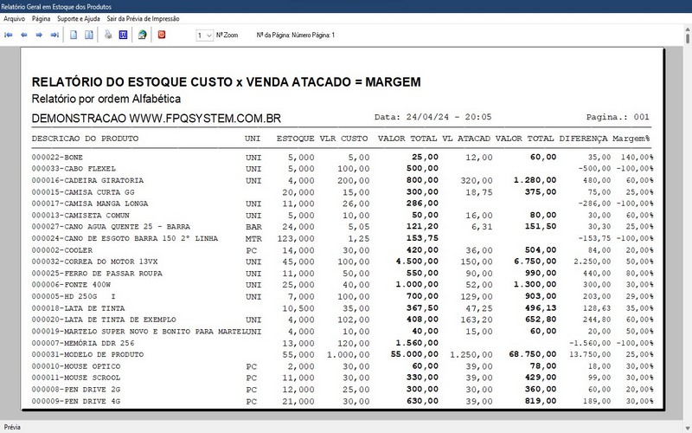Click the vertical scrollbar down arrow
The height and width of the screenshot is (433, 692).
[x=688, y=429]
